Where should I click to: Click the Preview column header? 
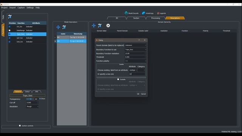[12, 23]
